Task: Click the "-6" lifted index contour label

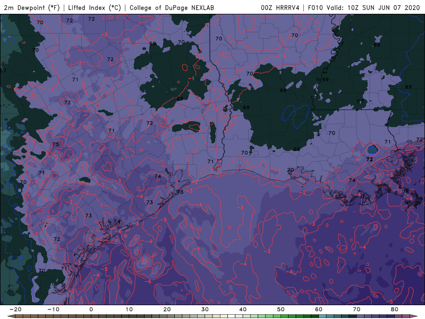Action: [148, 282]
